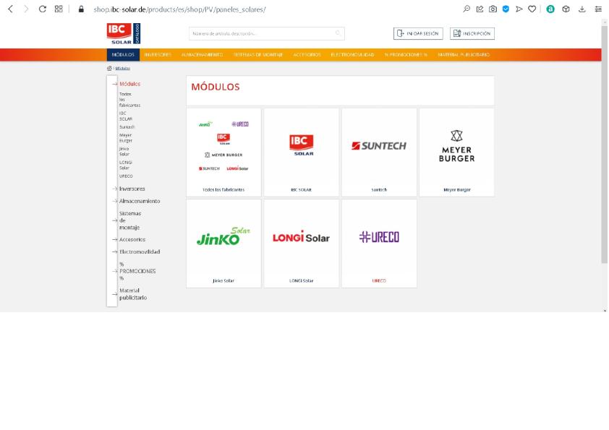Take a snapshot with the camera icon
Viewport: 609px width, 430px height.
pyautogui.click(x=493, y=9)
